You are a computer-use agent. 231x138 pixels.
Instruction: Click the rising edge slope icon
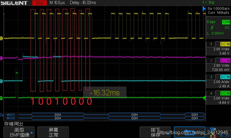(212, 28)
